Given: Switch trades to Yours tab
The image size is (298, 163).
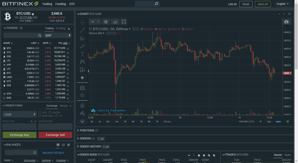Looking at the screenshot, I should click(287, 155).
